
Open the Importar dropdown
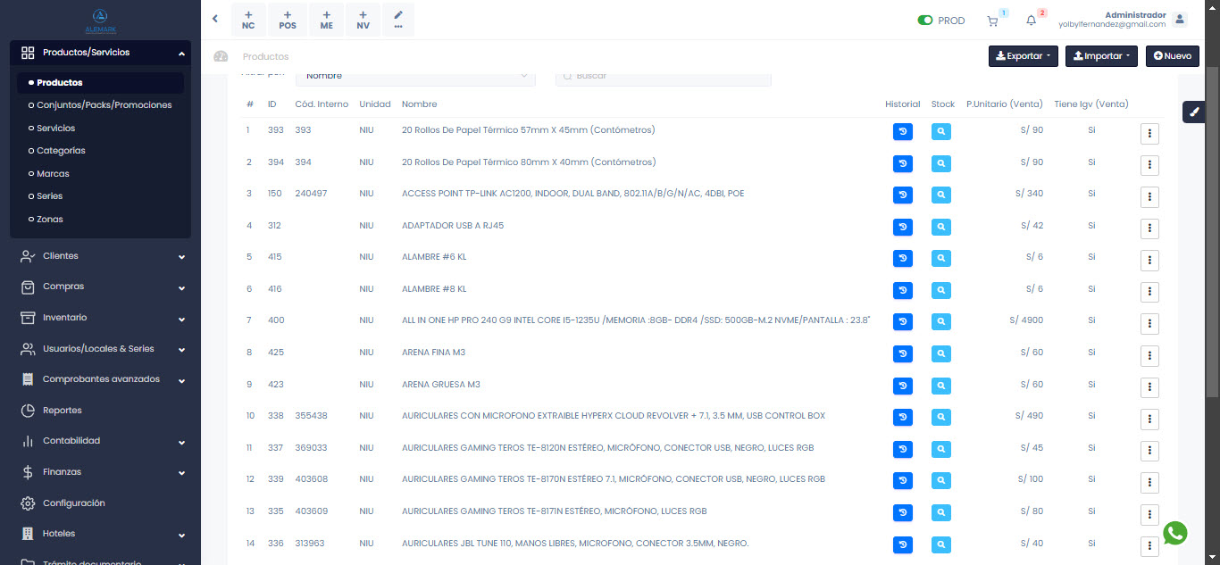point(1100,56)
